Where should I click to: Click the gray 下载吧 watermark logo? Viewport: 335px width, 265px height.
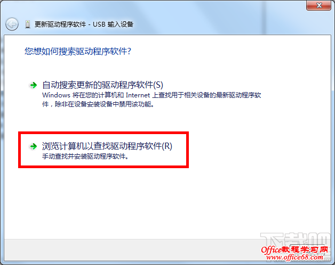tap(296, 240)
